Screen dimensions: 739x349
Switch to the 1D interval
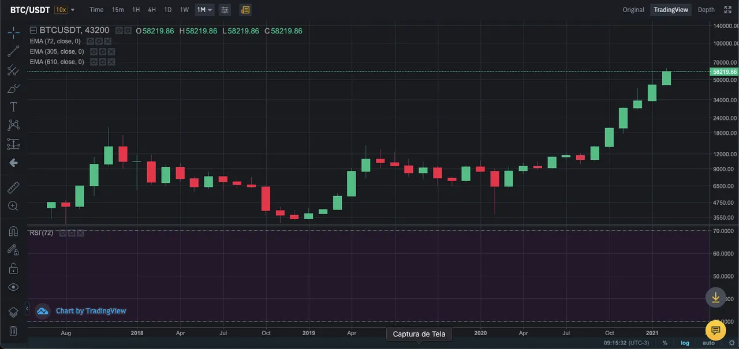[x=167, y=10]
